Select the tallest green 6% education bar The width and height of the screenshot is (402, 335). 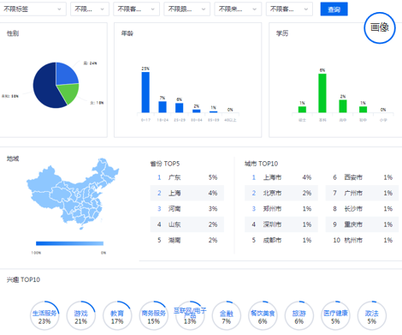coord(322,93)
